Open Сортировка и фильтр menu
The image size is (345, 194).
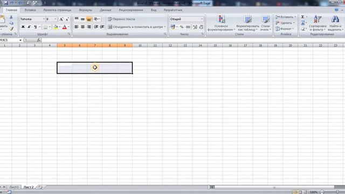(318, 23)
